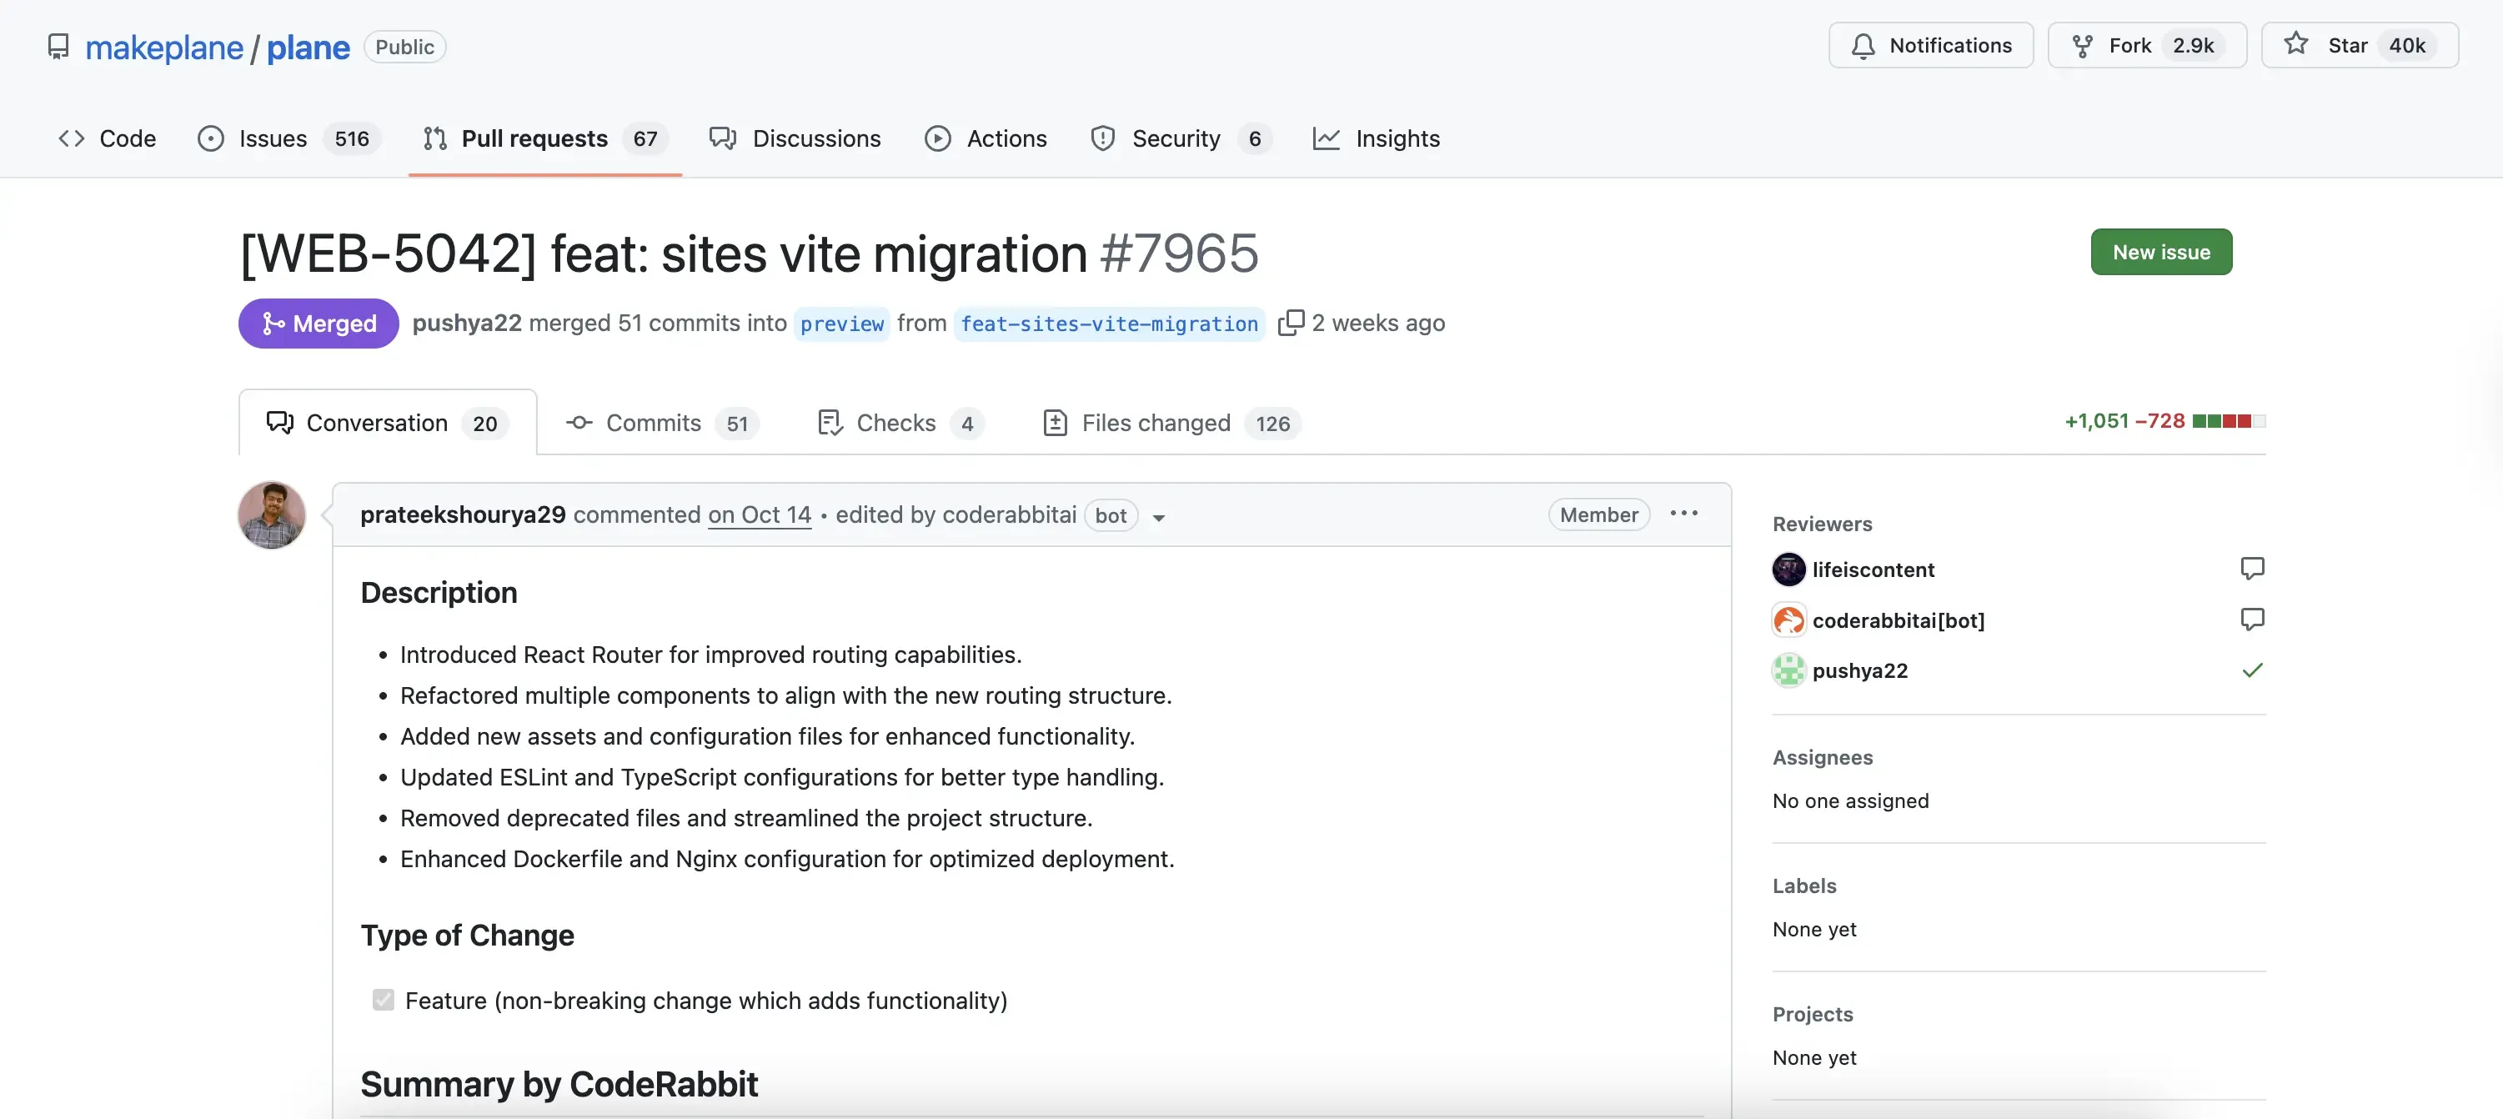Open the preview branch link

841,324
